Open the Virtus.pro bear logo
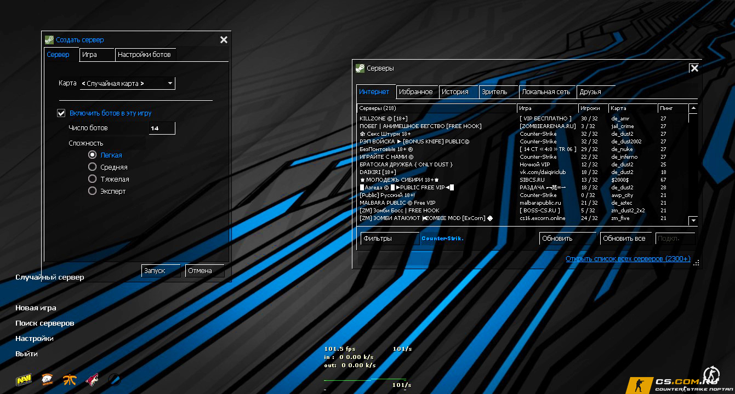The image size is (735, 394). tap(48, 379)
